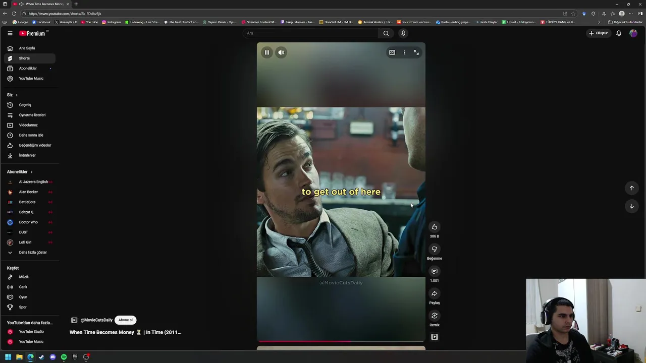Open Spotify from taskbar
Screen dimensions: 646x363
(x=64, y=357)
